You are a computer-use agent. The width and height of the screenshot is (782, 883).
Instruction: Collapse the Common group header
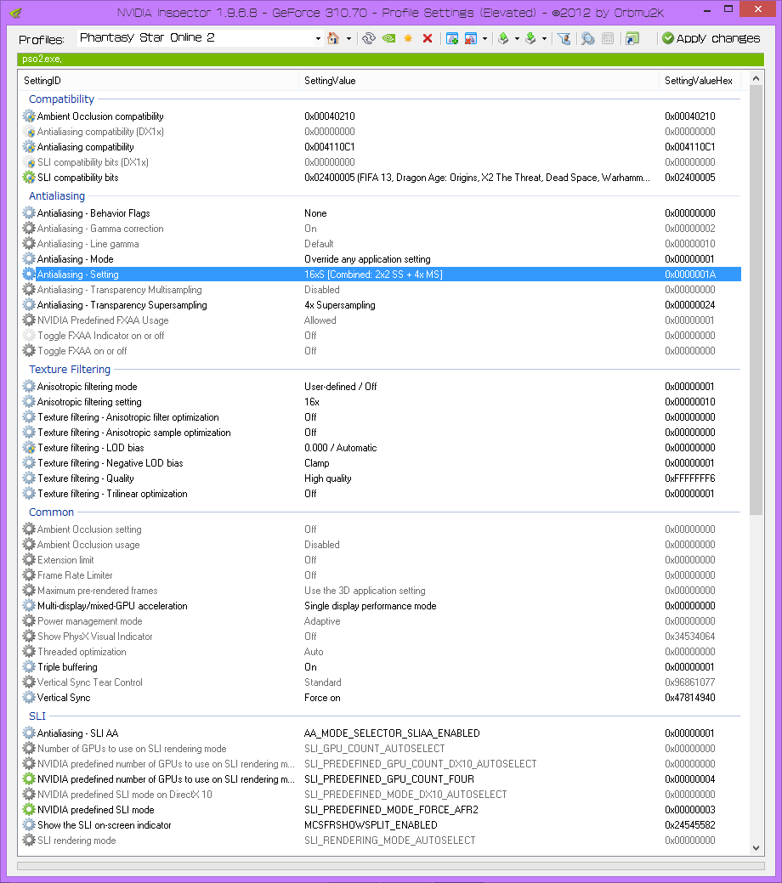(51, 512)
